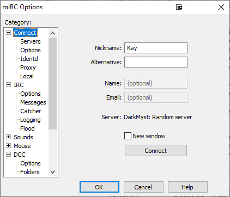The image size is (230, 197).
Task: Click the Cancel button
Action: point(143,187)
